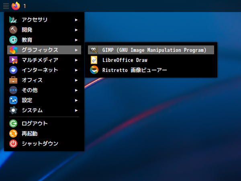Click the その他 three-dots icon
This screenshot has width=241, height=181.
pos(13,90)
